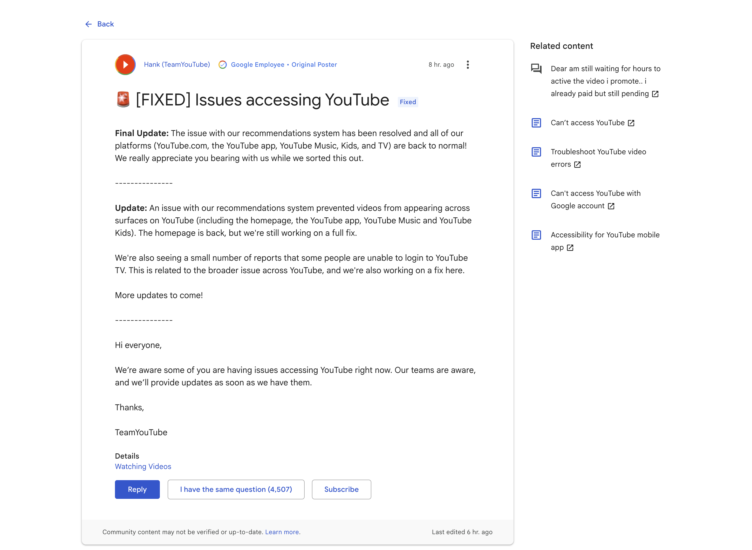Click the article icon next to Can't access YouTube
The image size is (752, 550).
pyautogui.click(x=536, y=123)
